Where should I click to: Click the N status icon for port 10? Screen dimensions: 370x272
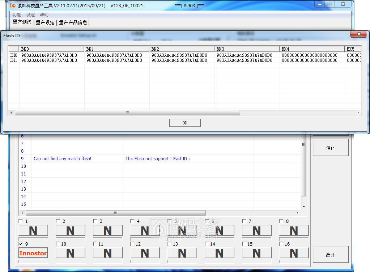(70, 253)
